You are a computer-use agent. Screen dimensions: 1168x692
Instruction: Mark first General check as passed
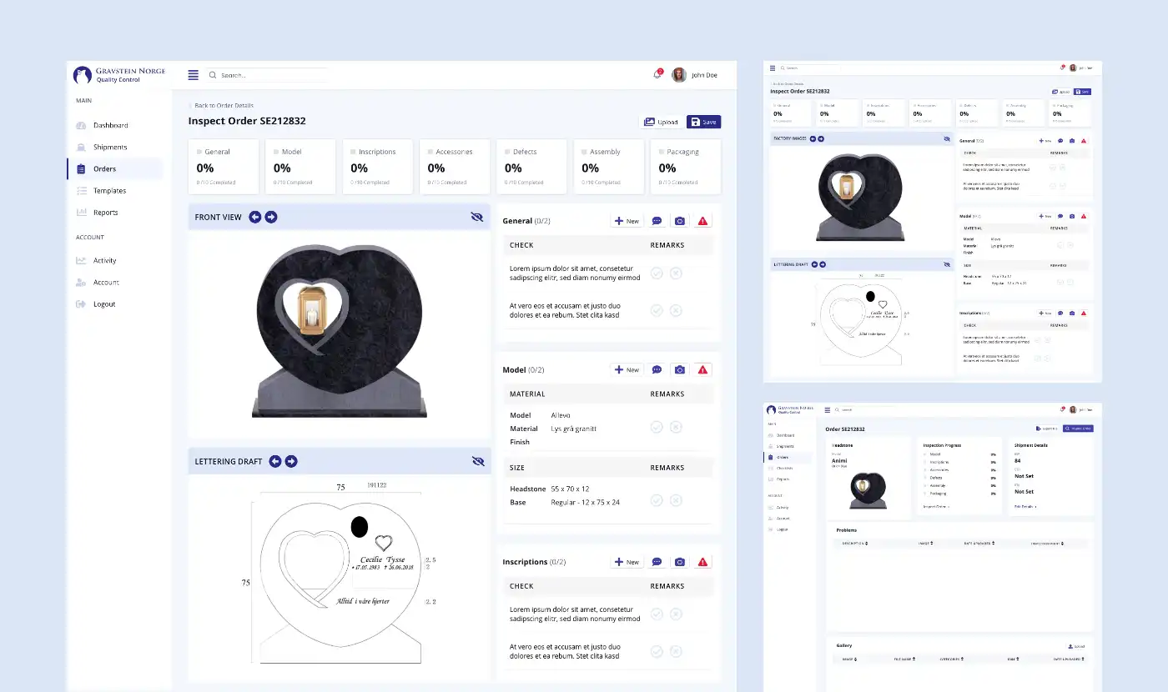[657, 273]
